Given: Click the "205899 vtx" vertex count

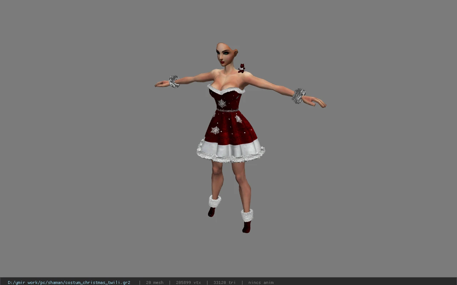Looking at the screenshot, I should click(188, 283).
